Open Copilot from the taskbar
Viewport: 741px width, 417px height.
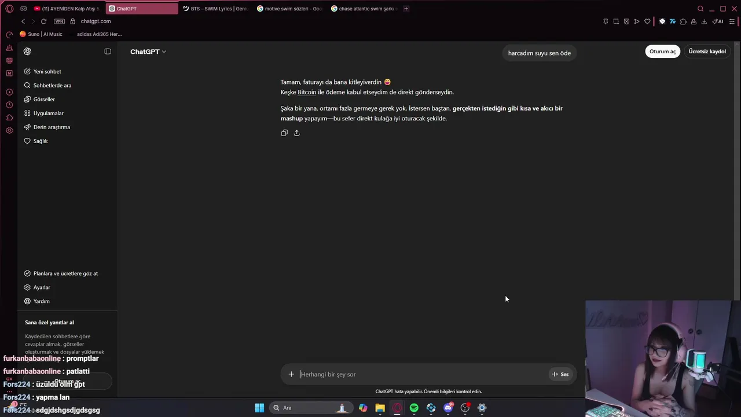coord(363,408)
